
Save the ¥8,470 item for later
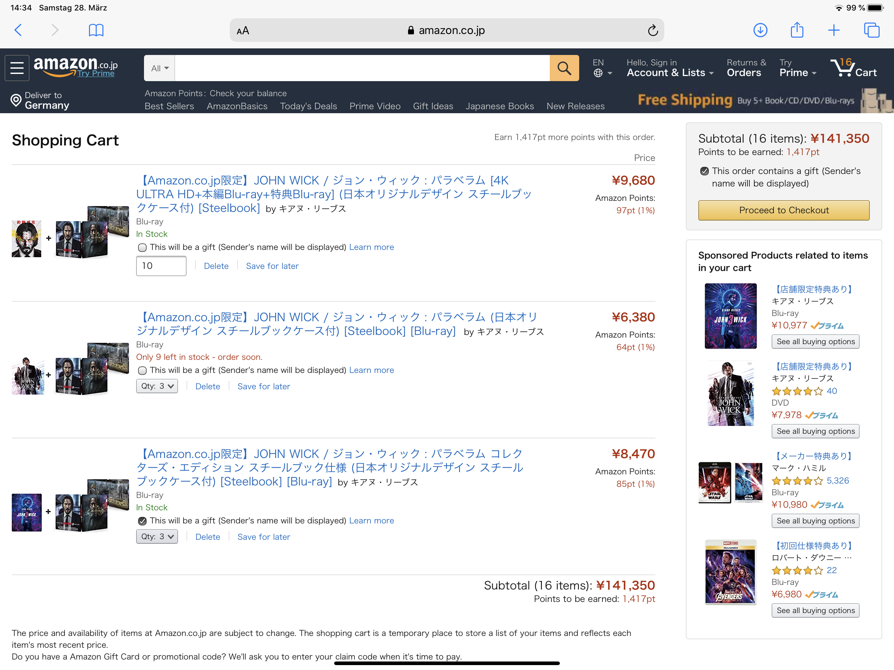point(263,537)
